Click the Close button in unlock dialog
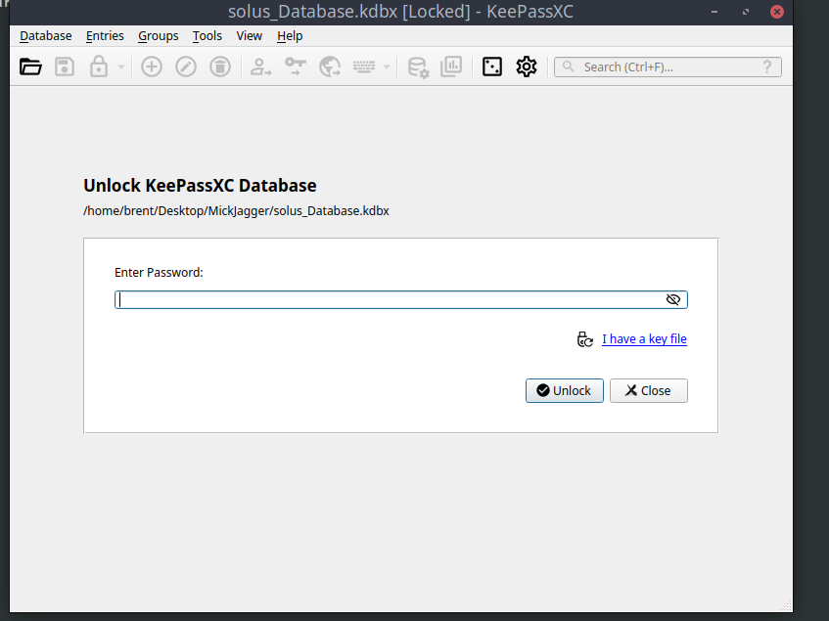The height and width of the screenshot is (621, 829). (x=648, y=390)
